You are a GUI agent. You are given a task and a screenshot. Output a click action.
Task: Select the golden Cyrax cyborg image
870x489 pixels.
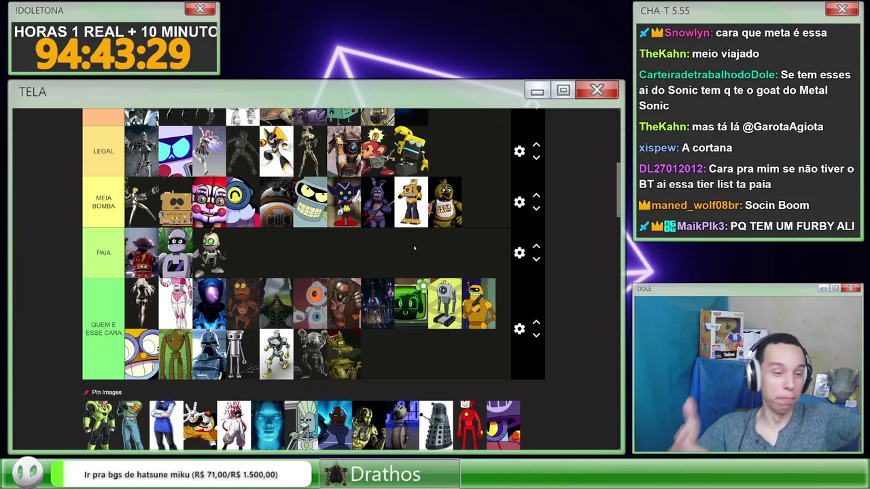[369, 425]
